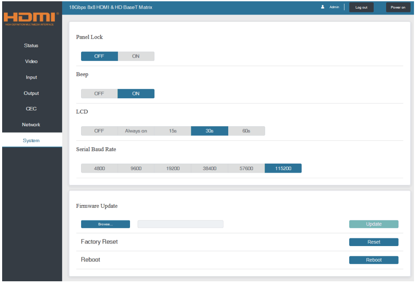Screen dimensions: 417x283
Task: Turn Panel Lock ON
Action: click(136, 56)
